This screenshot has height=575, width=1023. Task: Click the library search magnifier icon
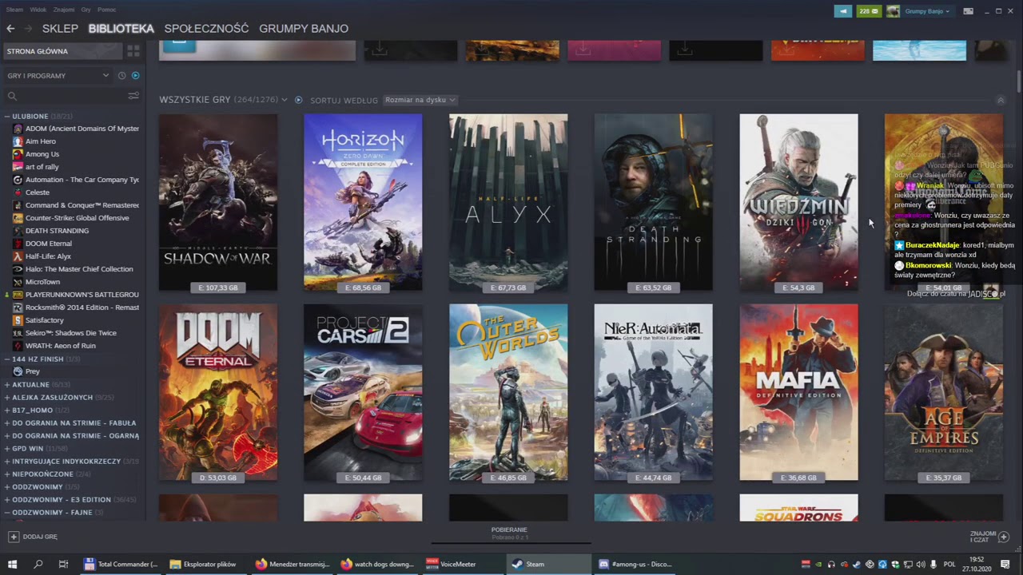tap(12, 96)
